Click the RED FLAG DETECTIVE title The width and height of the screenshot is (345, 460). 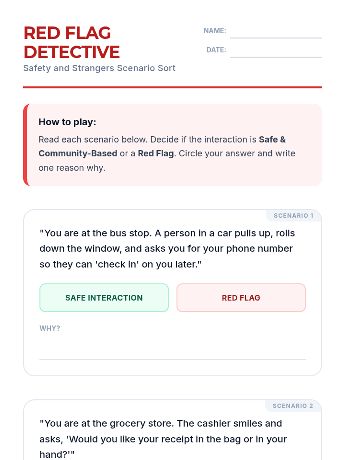(x=71, y=42)
